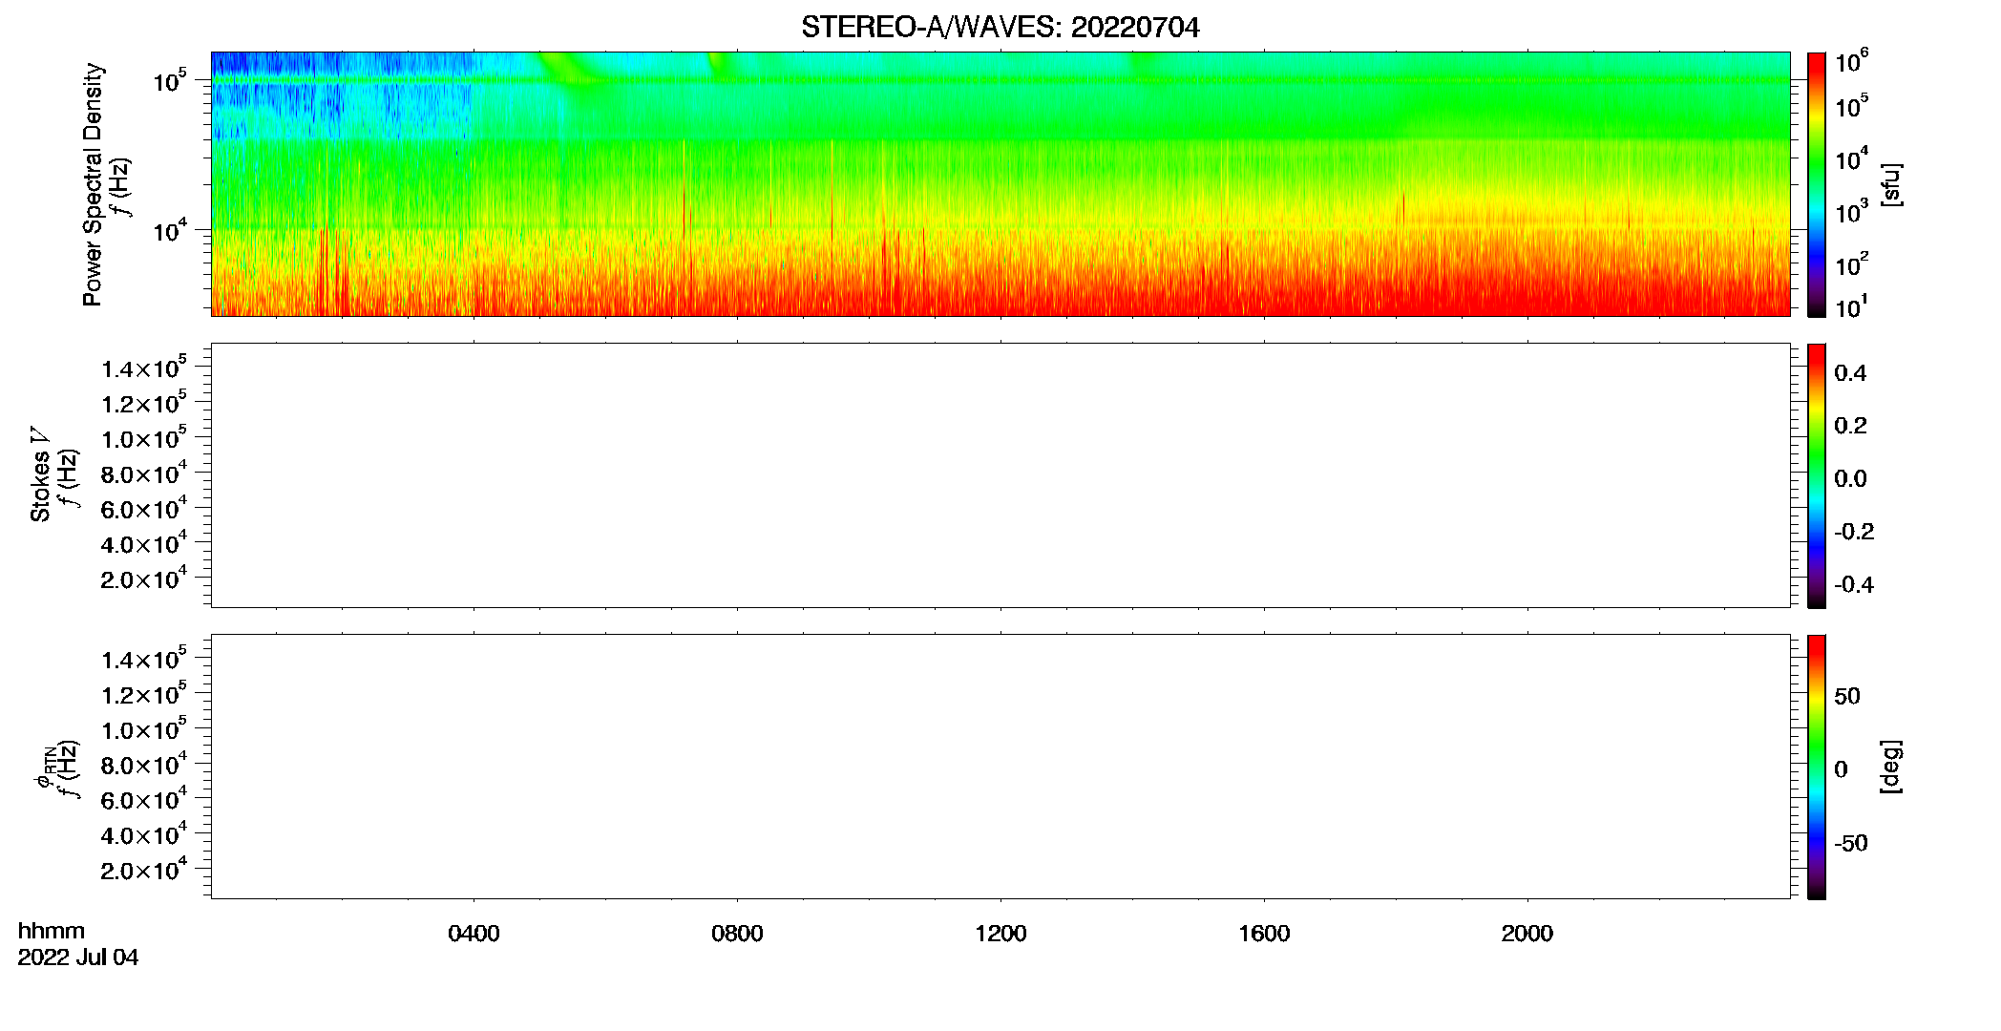Click the 0400 time tick label

pyautogui.click(x=474, y=934)
